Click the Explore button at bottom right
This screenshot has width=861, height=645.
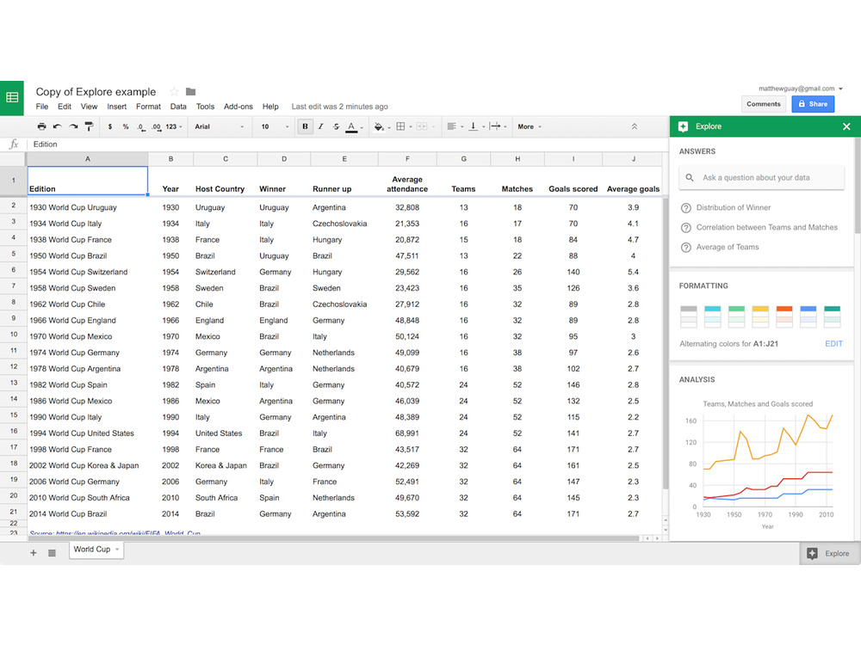[829, 553]
